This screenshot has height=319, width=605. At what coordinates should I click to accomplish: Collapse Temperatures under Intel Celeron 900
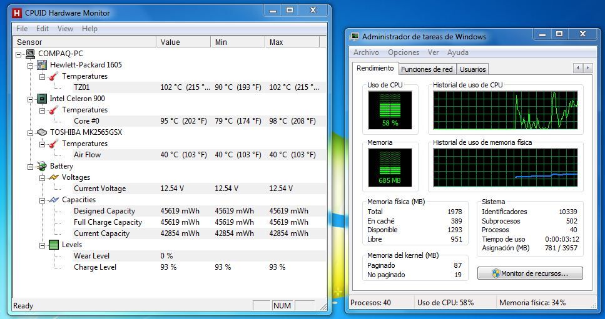pyautogui.click(x=43, y=110)
